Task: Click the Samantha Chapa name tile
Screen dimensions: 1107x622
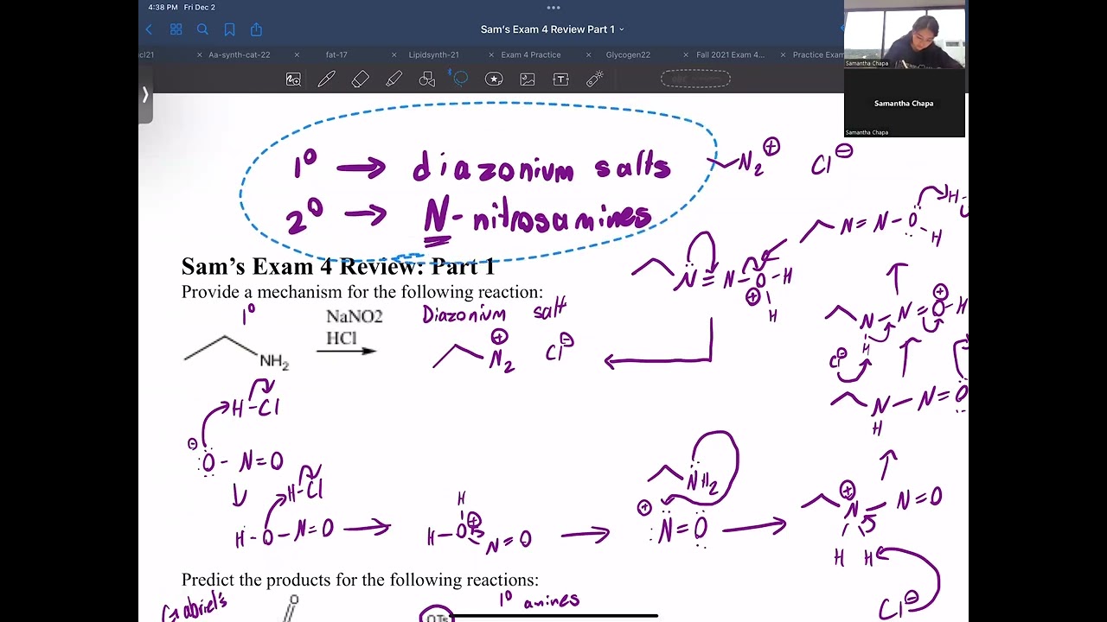Action: click(x=904, y=103)
